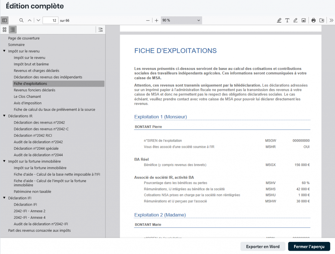Open Déclaration des revenus n°2042 entry

point(39,123)
